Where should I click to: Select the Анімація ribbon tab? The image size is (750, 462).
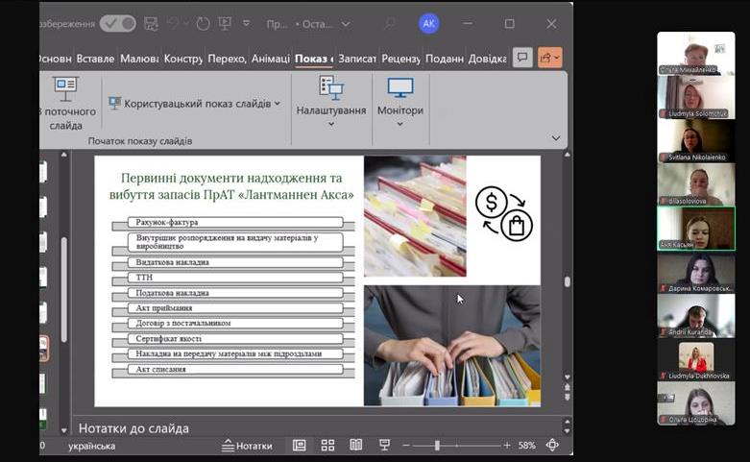tap(270, 59)
